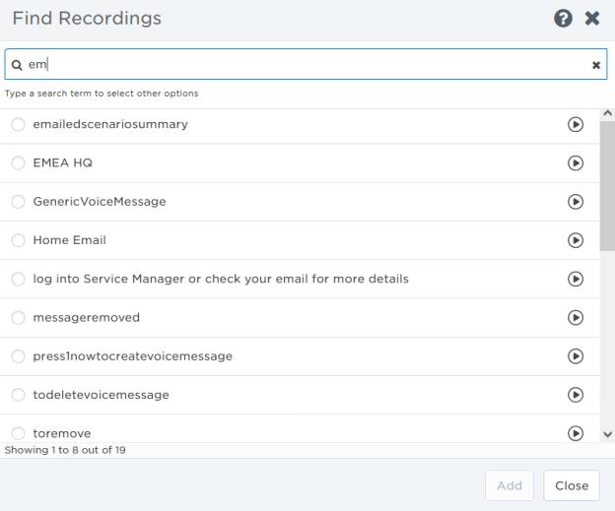Close the Find Recordings dialog via X
This screenshot has width=615, height=511.
pos(592,19)
